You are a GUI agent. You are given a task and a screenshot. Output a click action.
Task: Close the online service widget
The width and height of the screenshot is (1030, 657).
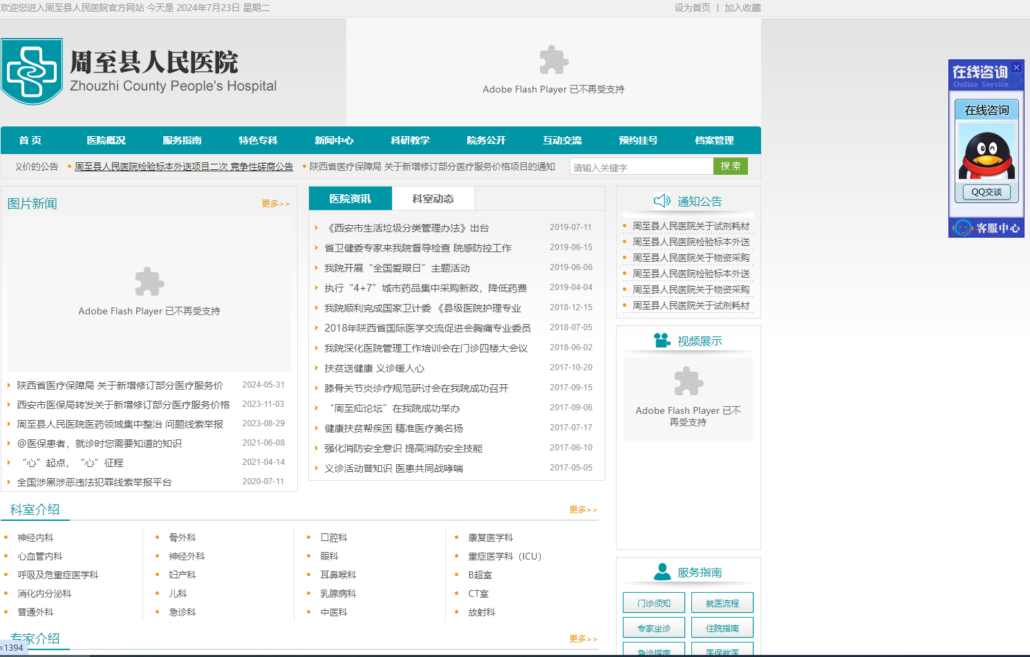[x=1016, y=67]
